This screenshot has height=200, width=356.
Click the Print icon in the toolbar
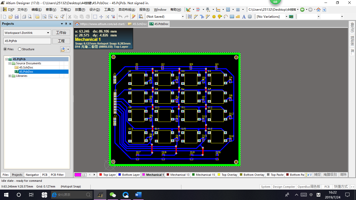pyautogui.click(x=24, y=17)
